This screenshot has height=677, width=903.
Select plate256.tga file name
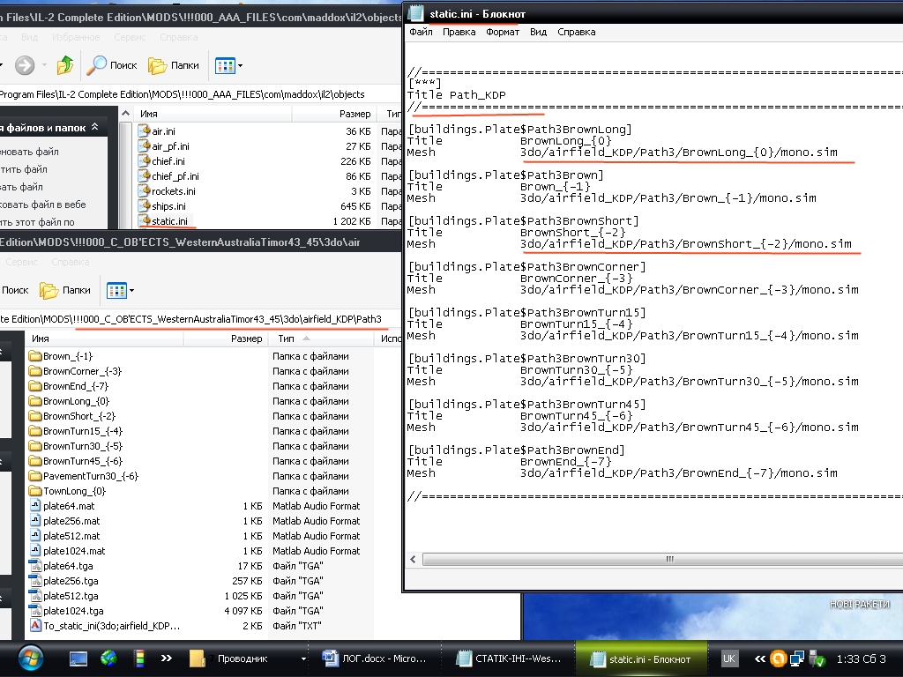(x=71, y=581)
